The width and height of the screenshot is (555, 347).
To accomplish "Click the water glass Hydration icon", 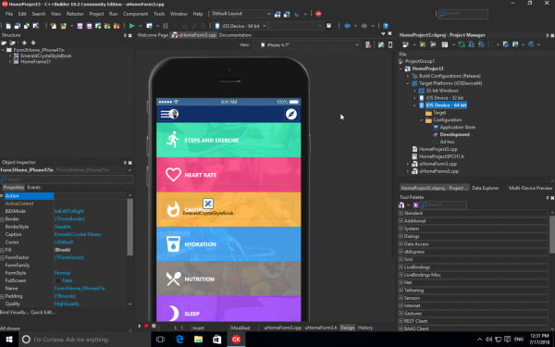I will tap(173, 244).
